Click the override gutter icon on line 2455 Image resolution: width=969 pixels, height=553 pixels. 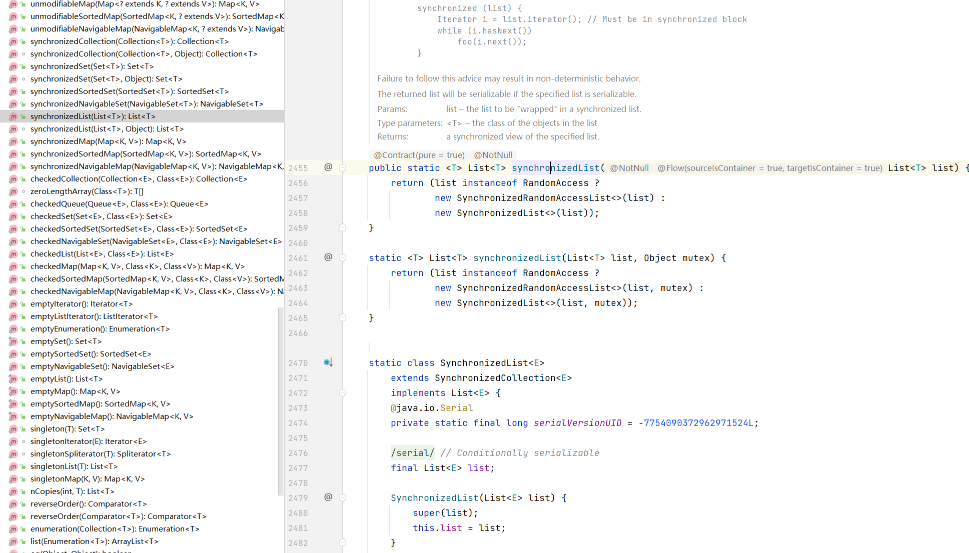[x=328, y=167]
